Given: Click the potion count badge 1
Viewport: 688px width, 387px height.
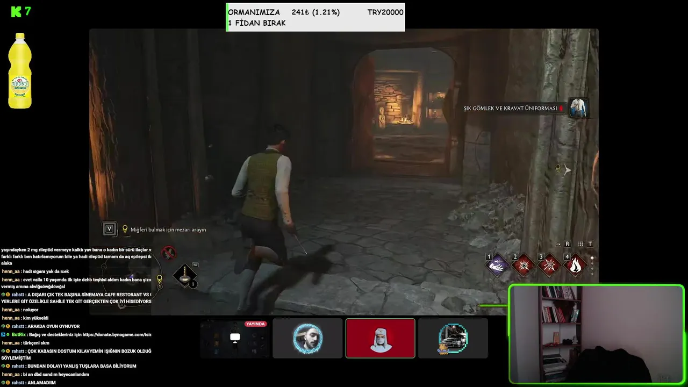Looking at the screenshot, I should [193, 284].
